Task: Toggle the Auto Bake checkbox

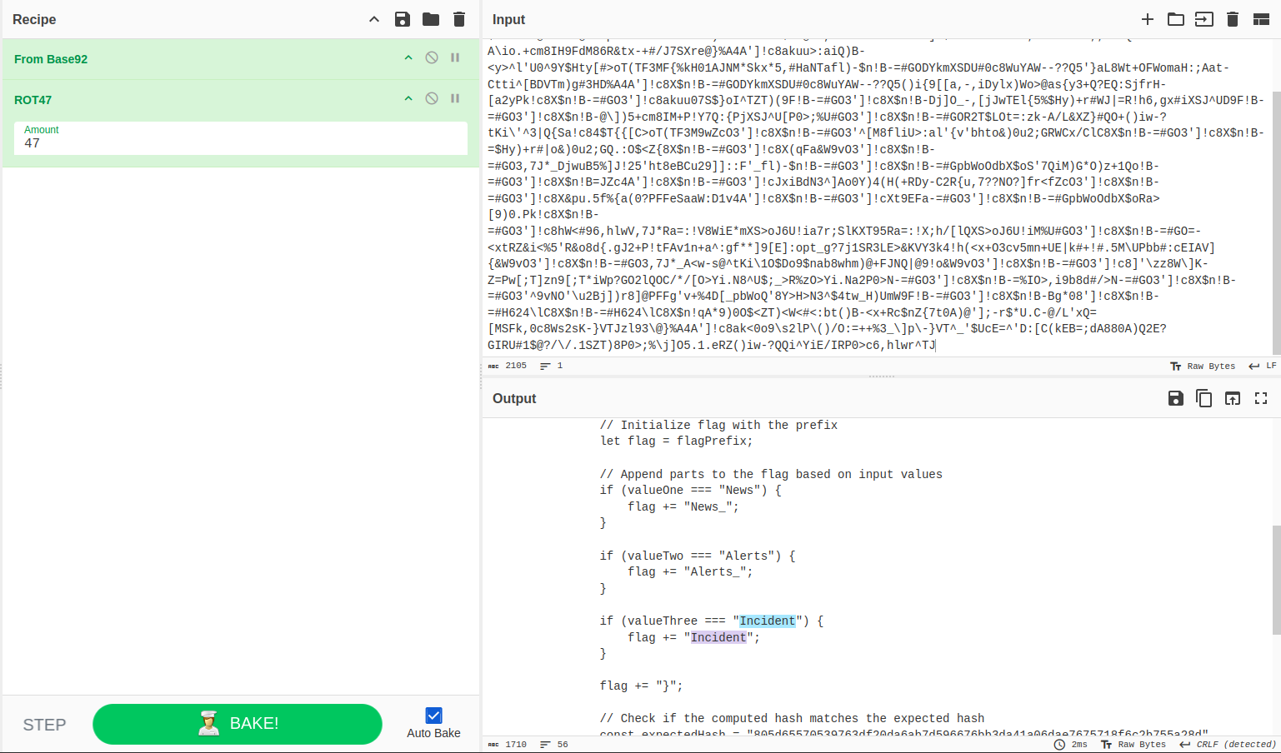Action: (x=433, y=716)
